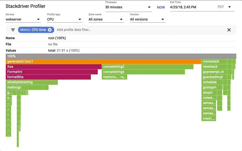
Task: Open the Service webserver dropdown
Action: pyautogui.click(x=23, y=19)
